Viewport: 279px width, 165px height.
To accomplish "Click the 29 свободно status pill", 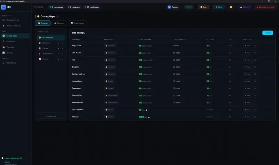I will coord(92,7).
